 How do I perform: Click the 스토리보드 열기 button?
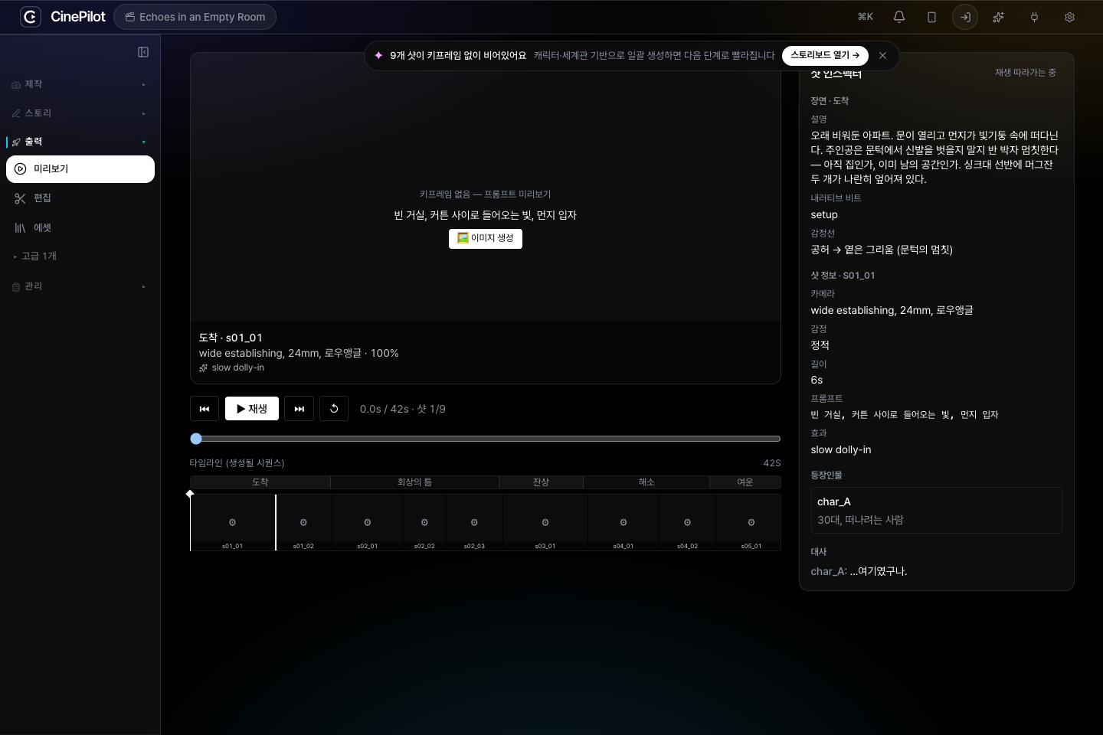click(x=825, y=55)
